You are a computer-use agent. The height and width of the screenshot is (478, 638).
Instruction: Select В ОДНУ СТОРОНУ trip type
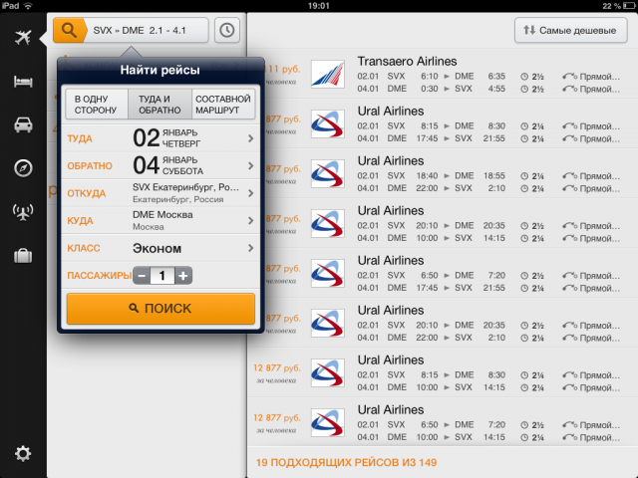[97, 105]
